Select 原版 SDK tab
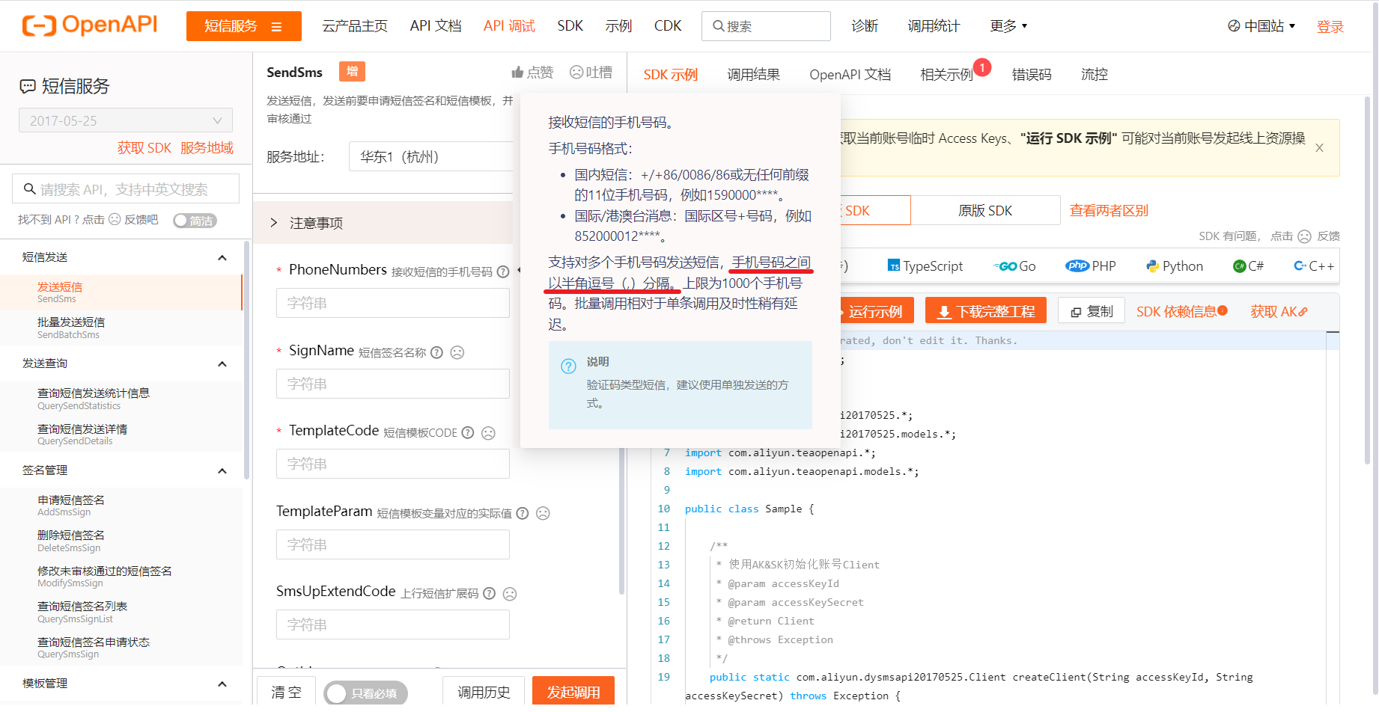The image size is (1379, 712). [985, 210]
